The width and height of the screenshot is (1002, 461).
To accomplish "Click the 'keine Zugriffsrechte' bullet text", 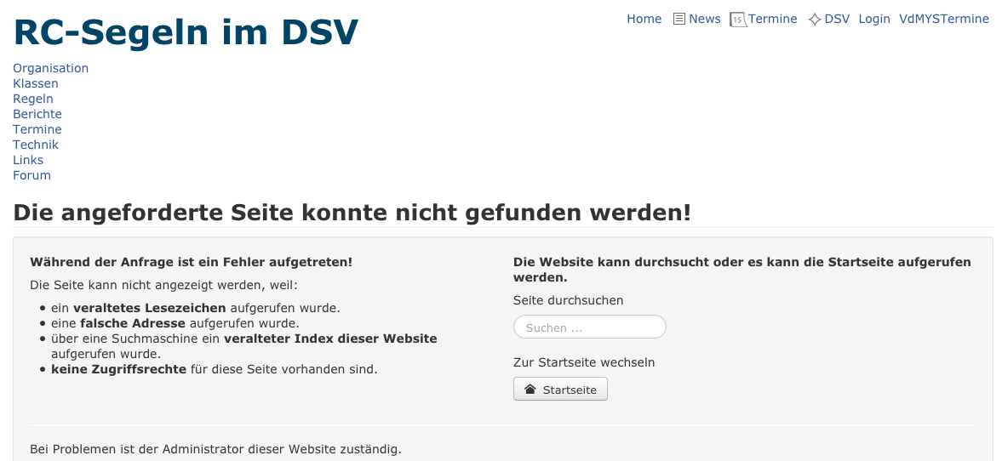I will click(x=119, y=370).
